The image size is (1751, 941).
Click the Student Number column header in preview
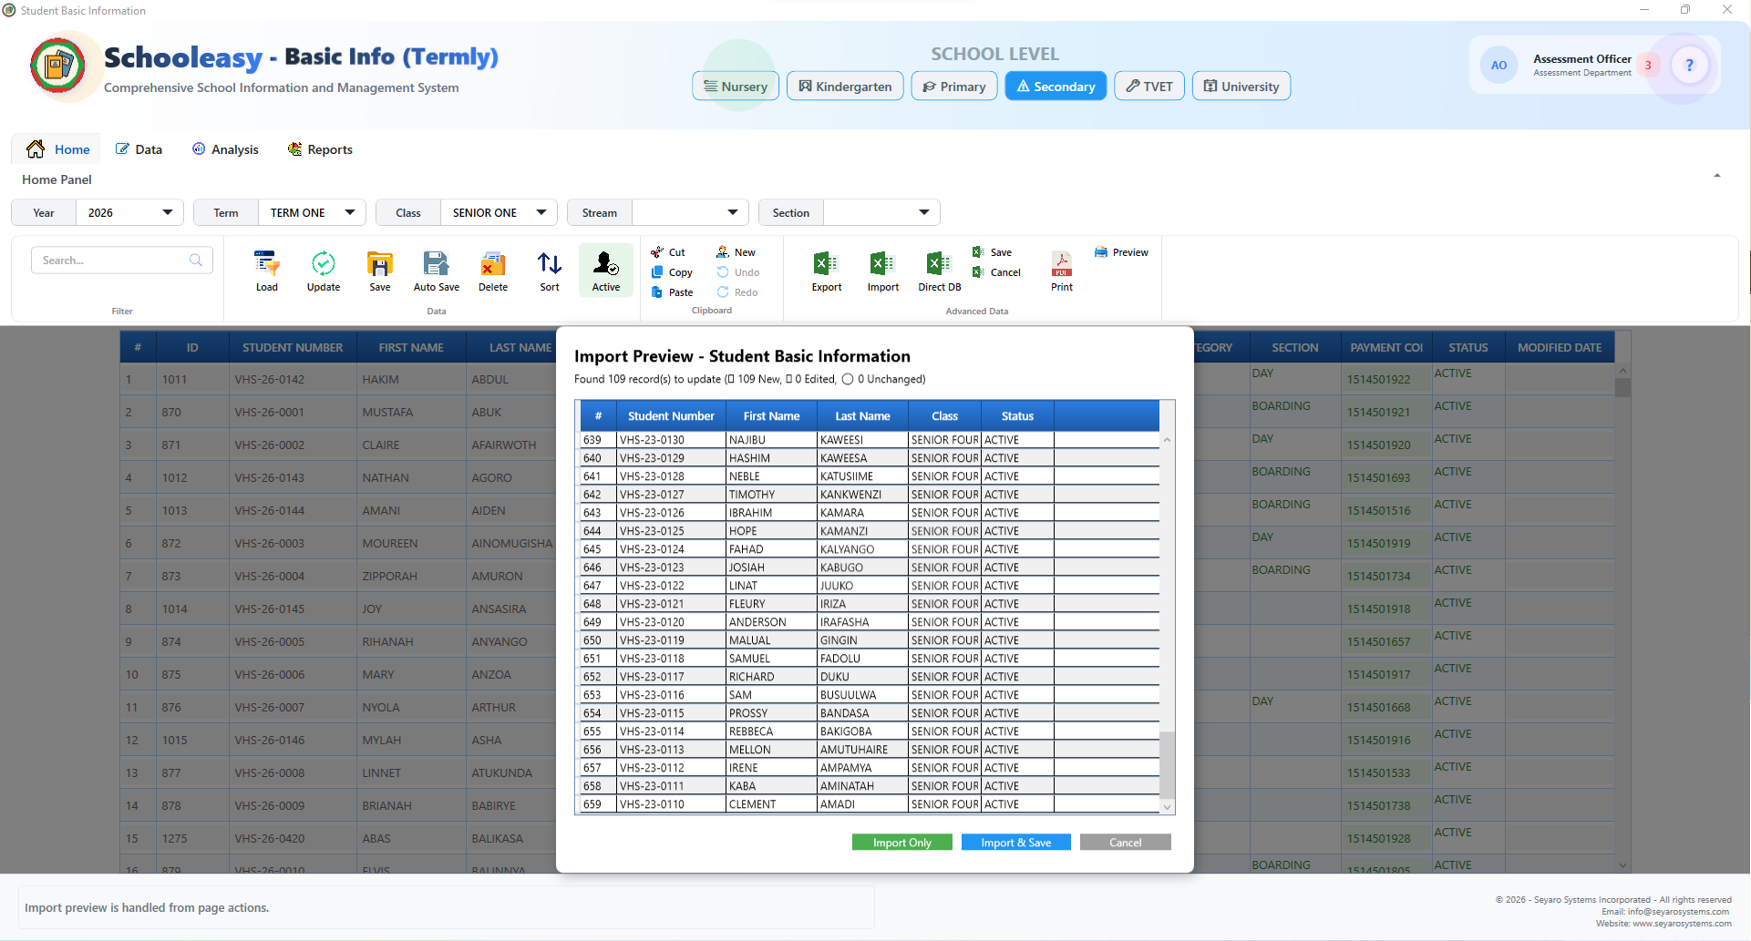click(x=671, y=416)
